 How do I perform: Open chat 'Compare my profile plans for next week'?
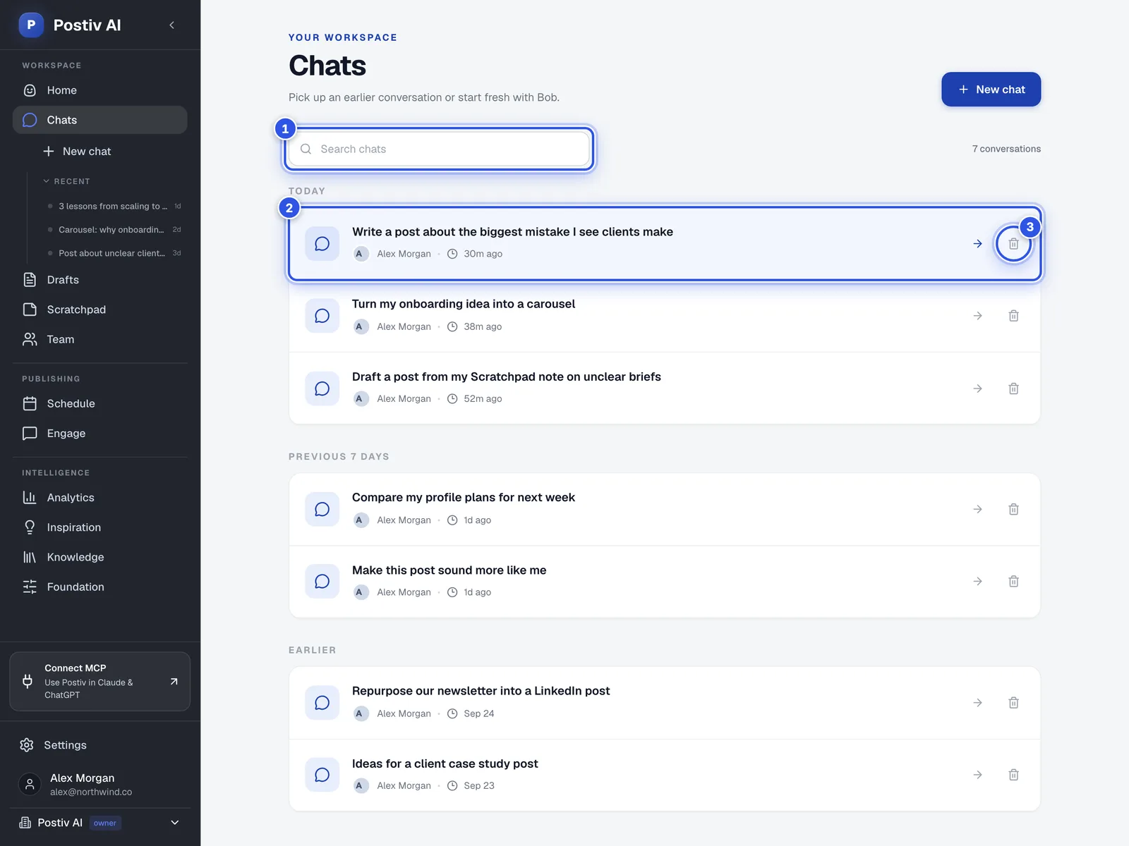click(x=665, y=509)
